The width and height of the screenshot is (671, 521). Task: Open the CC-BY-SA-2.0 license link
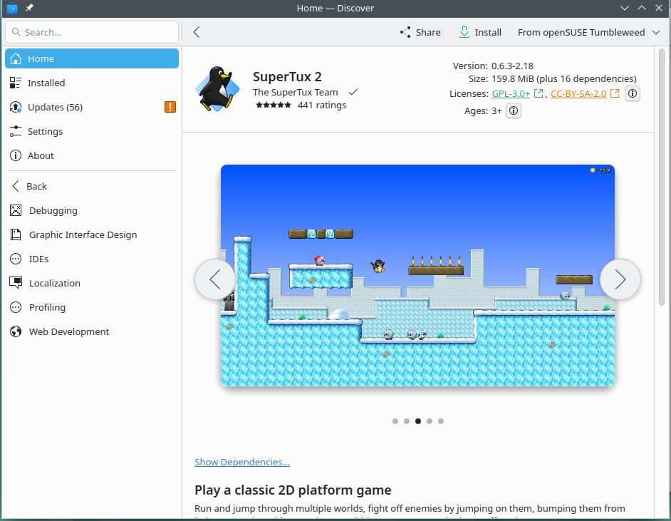point(578,93)
